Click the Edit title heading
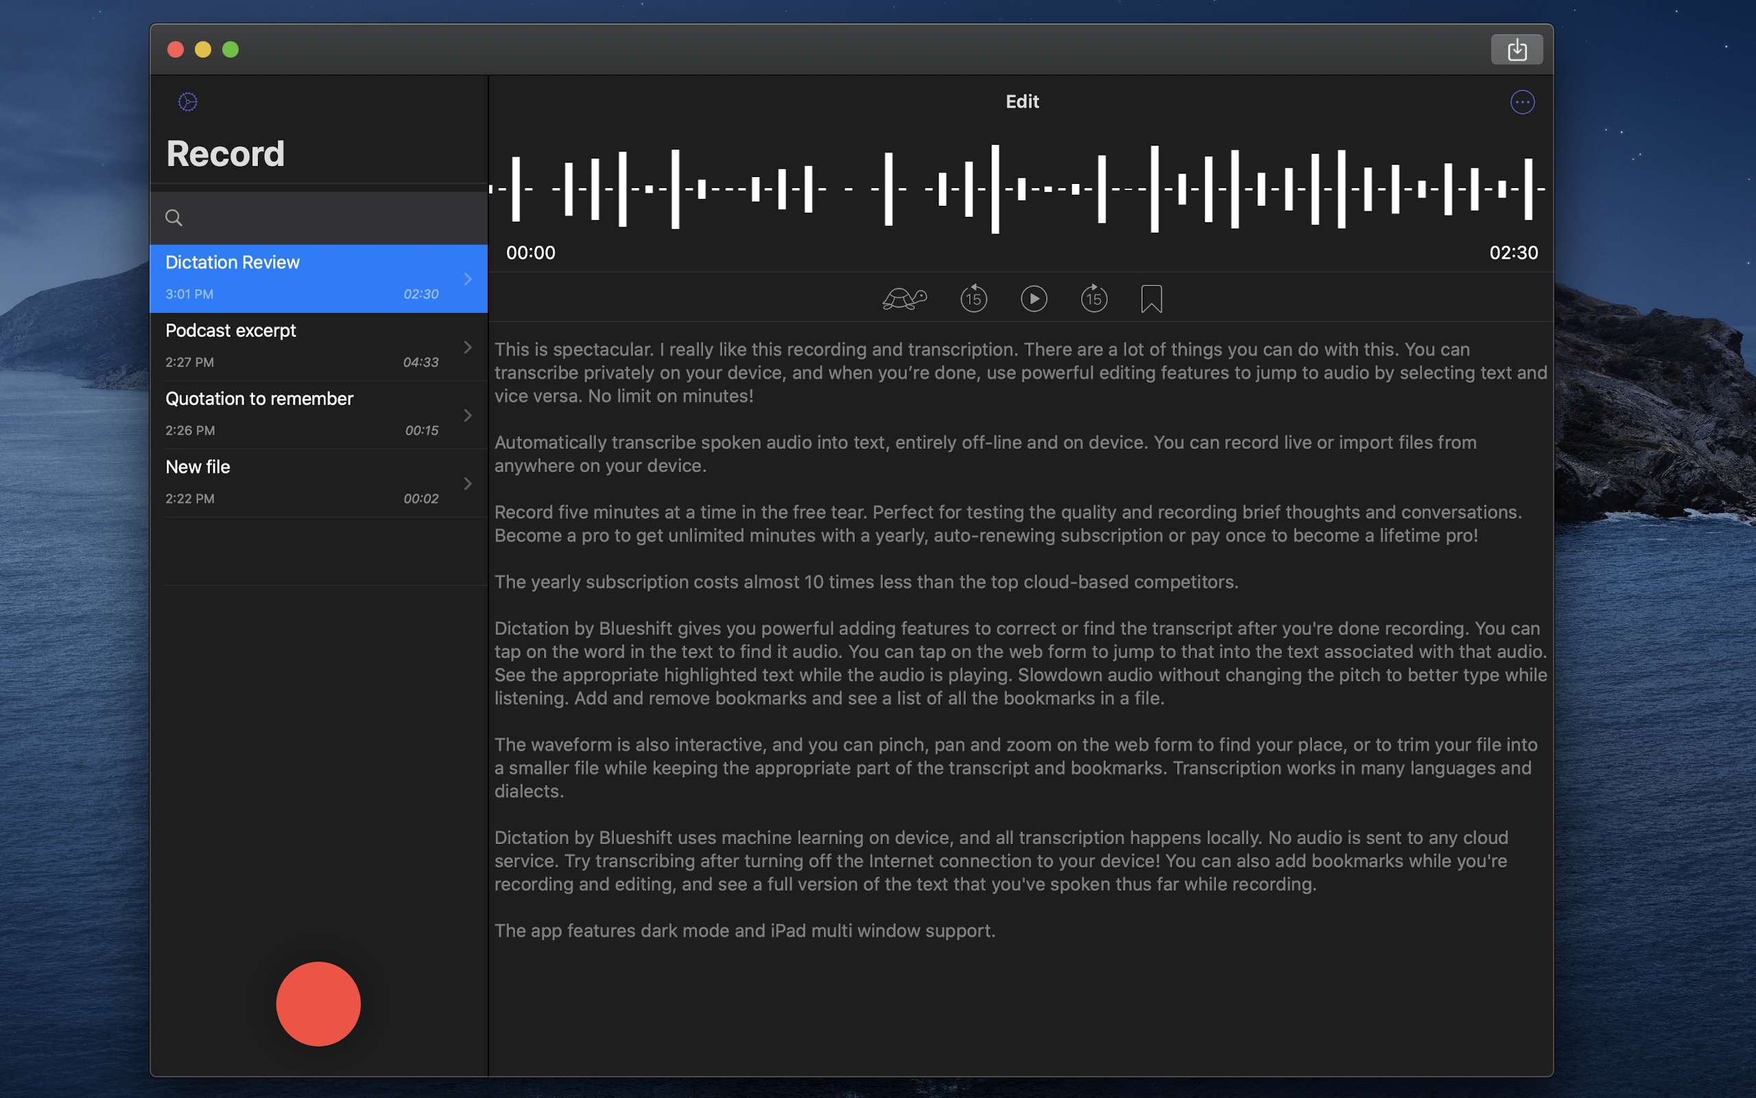The width and height of the screenshot is (1756, 1098). coord(1021,102)
